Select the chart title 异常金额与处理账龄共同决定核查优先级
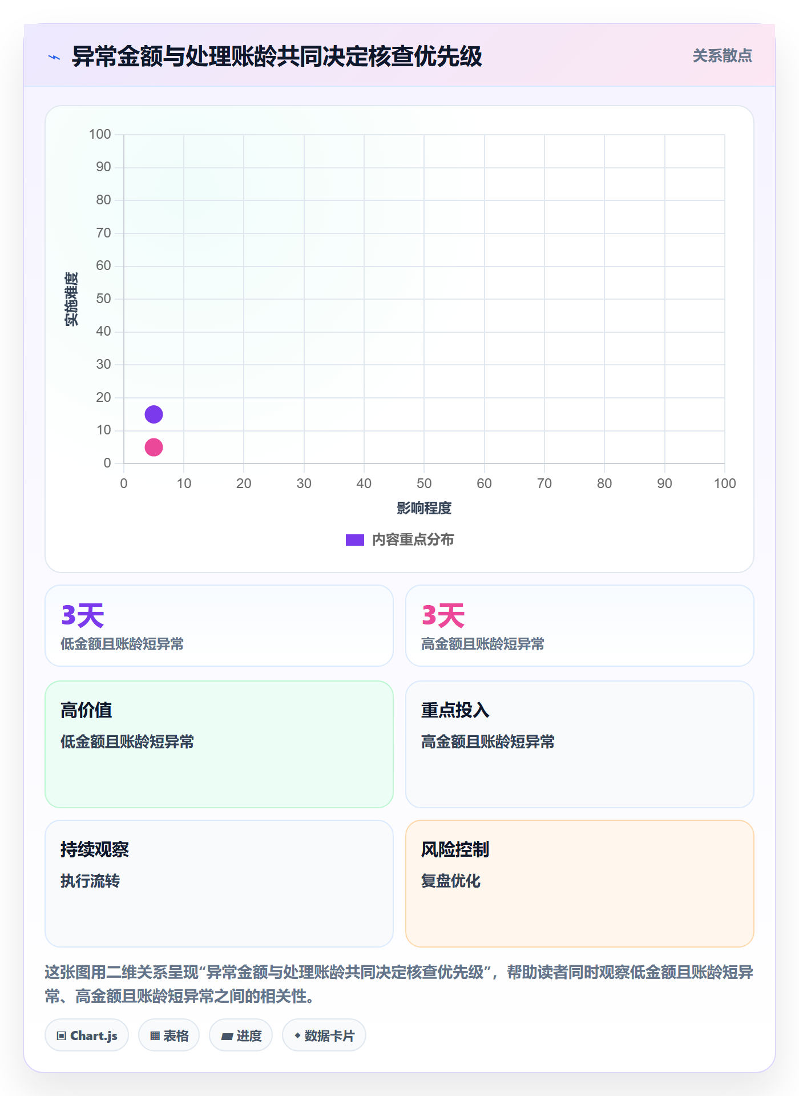Image resolution: width=799 pixels, height=1096 pixels. tap(277, 57)
